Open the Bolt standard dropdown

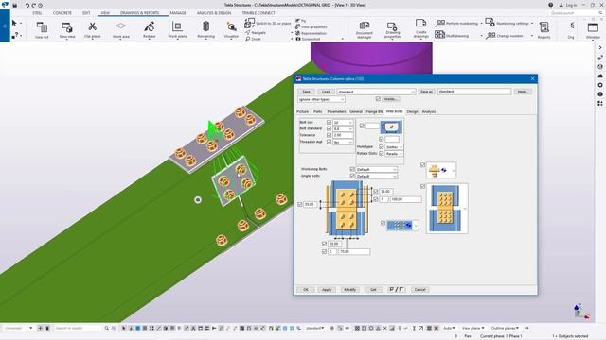pyautogui.click(x=343, y=128)
